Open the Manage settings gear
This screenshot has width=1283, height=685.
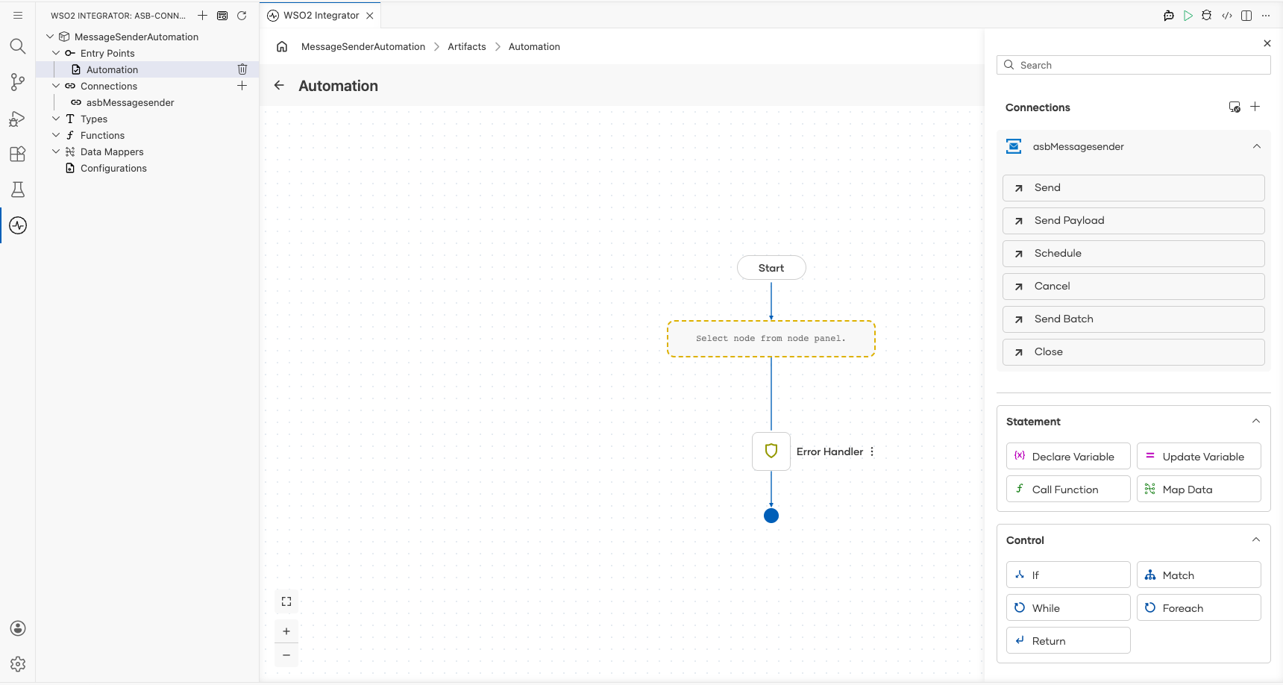tap(18, 664)
